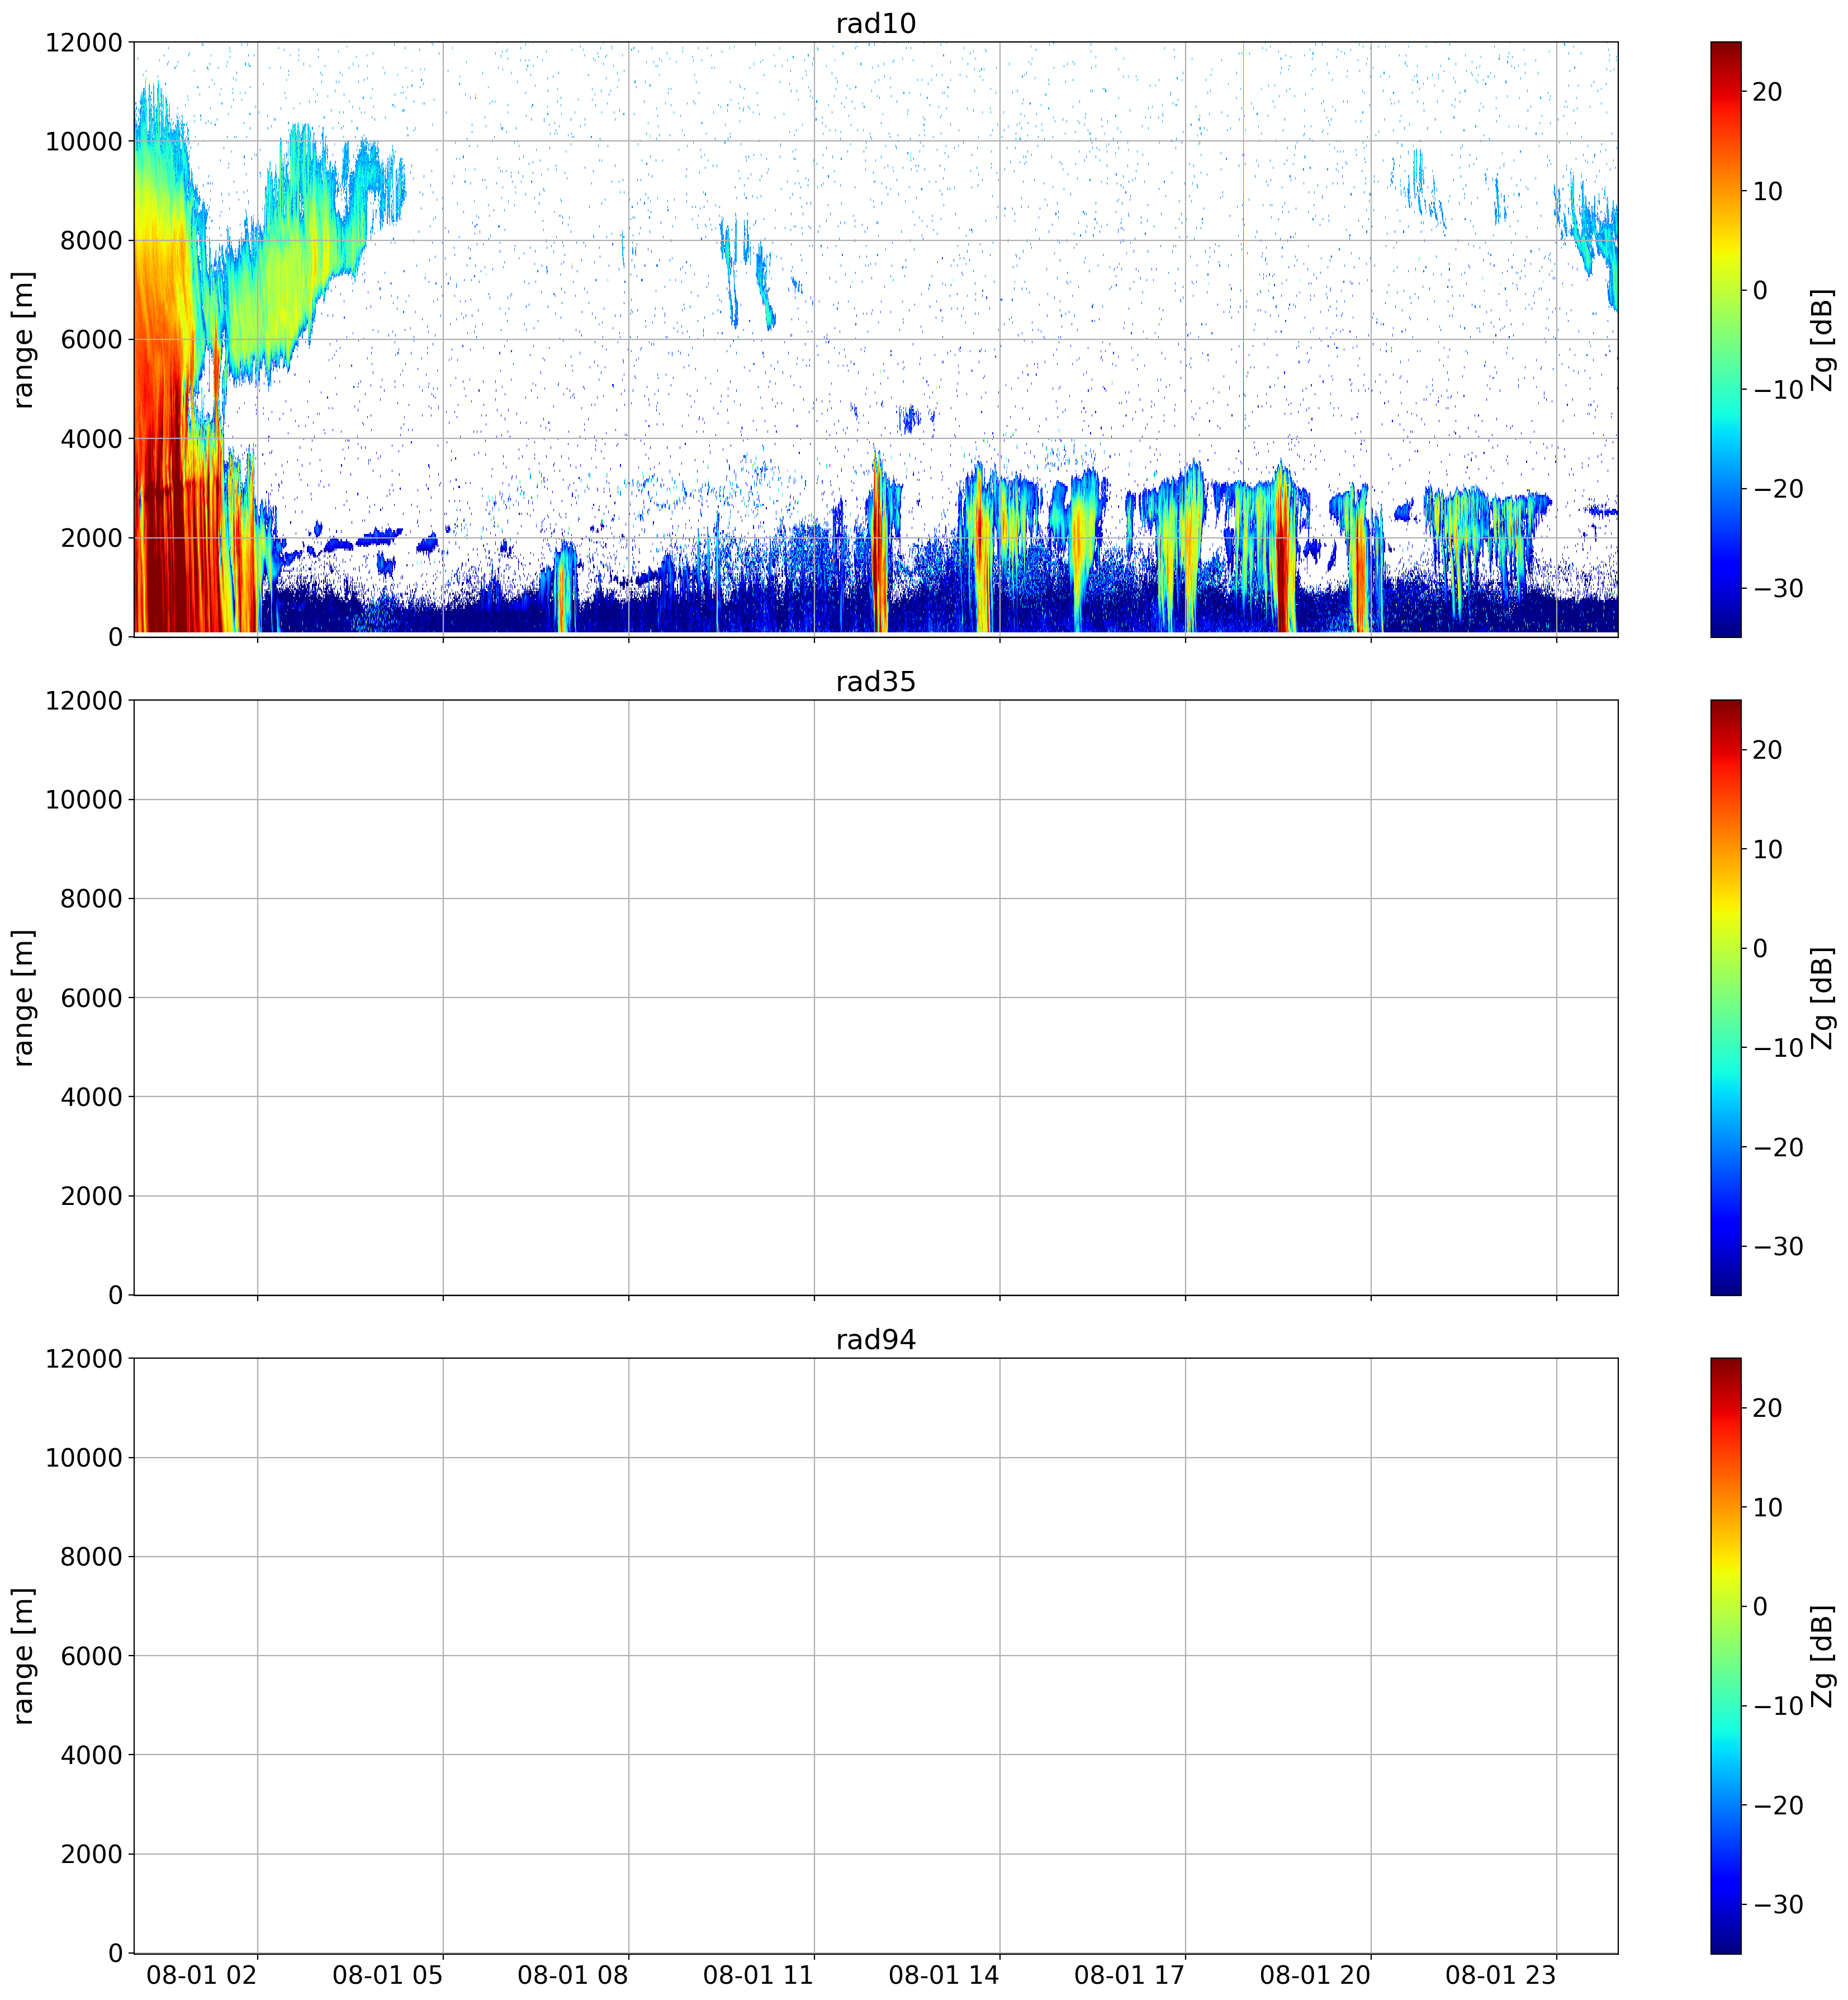Click the 10000 range tick of rad94 panel
1848x2000 pixels.
point(84,1458)
